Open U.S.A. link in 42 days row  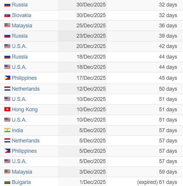click(19, 46)
